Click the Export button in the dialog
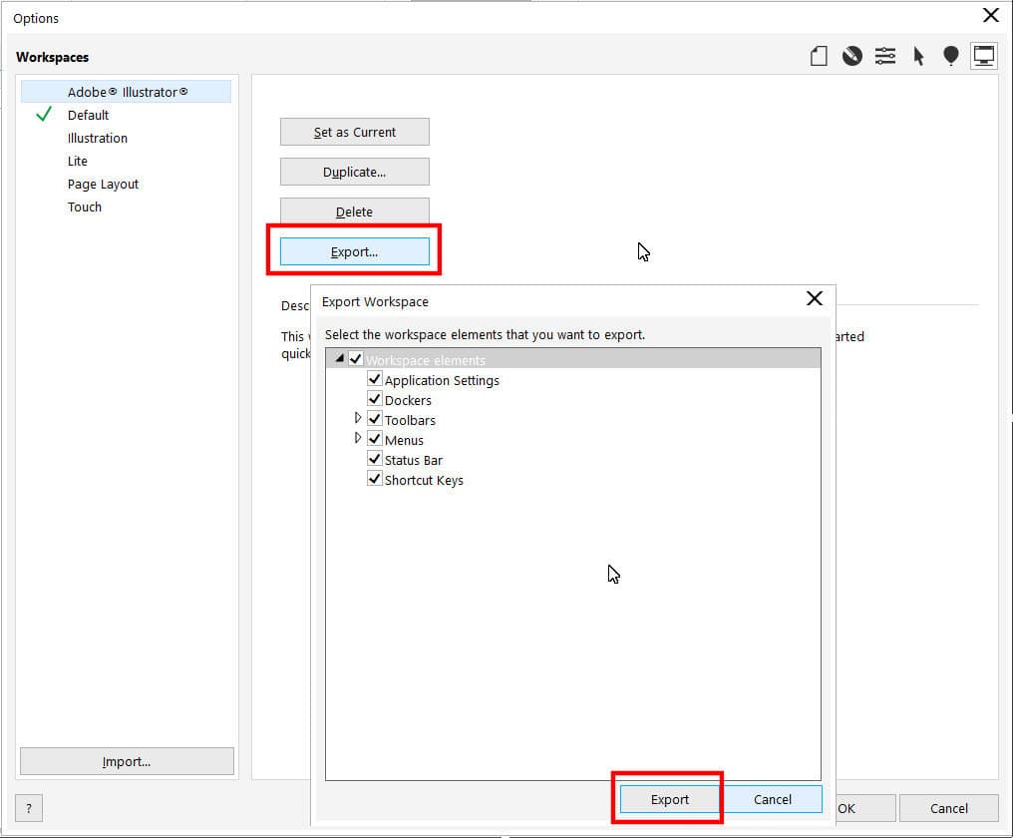This screenshot has width=1013, height=838. pos(670,799)
